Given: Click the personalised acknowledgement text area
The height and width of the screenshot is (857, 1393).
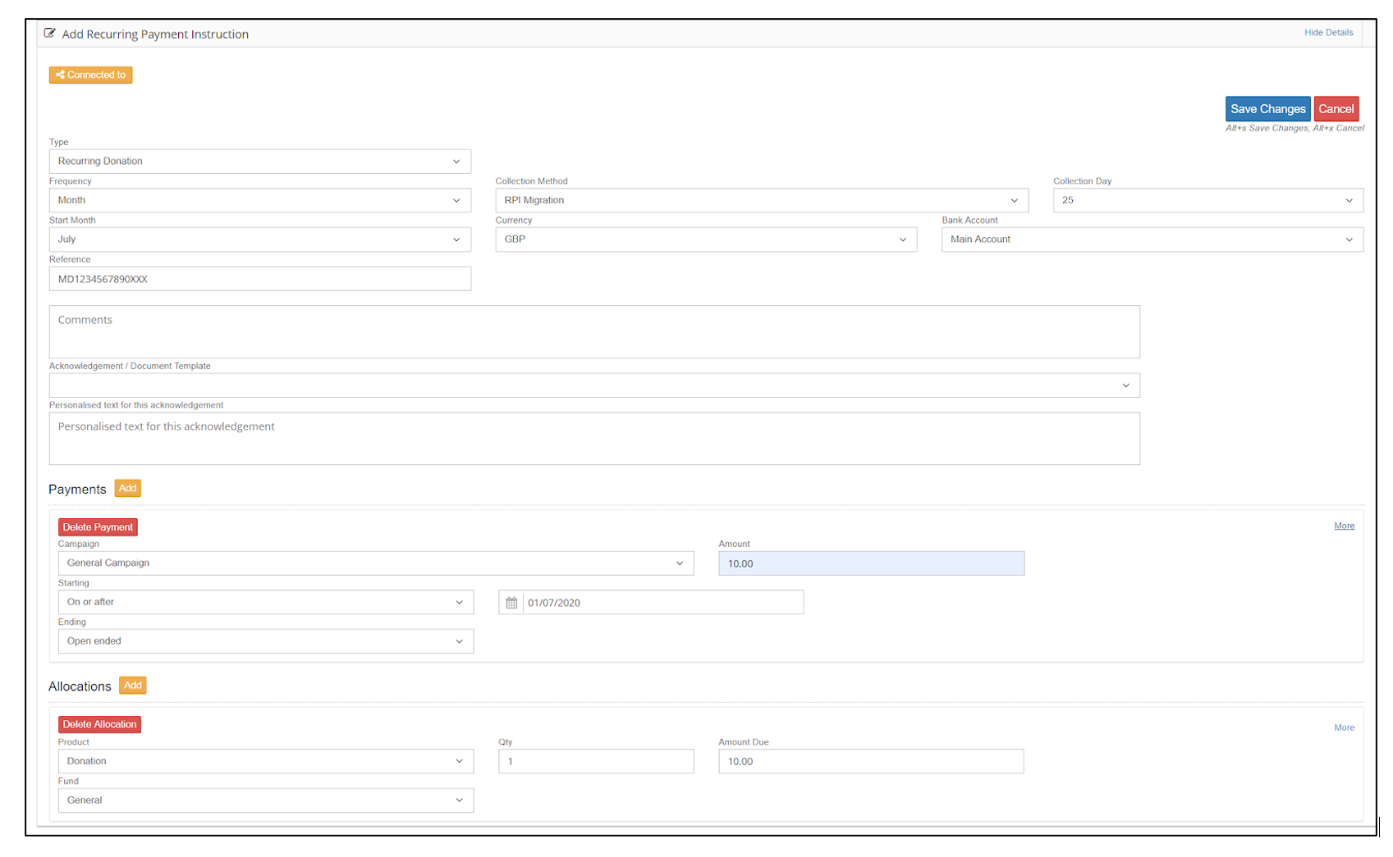Looking at the screenshot, I should tap(594, 439).
